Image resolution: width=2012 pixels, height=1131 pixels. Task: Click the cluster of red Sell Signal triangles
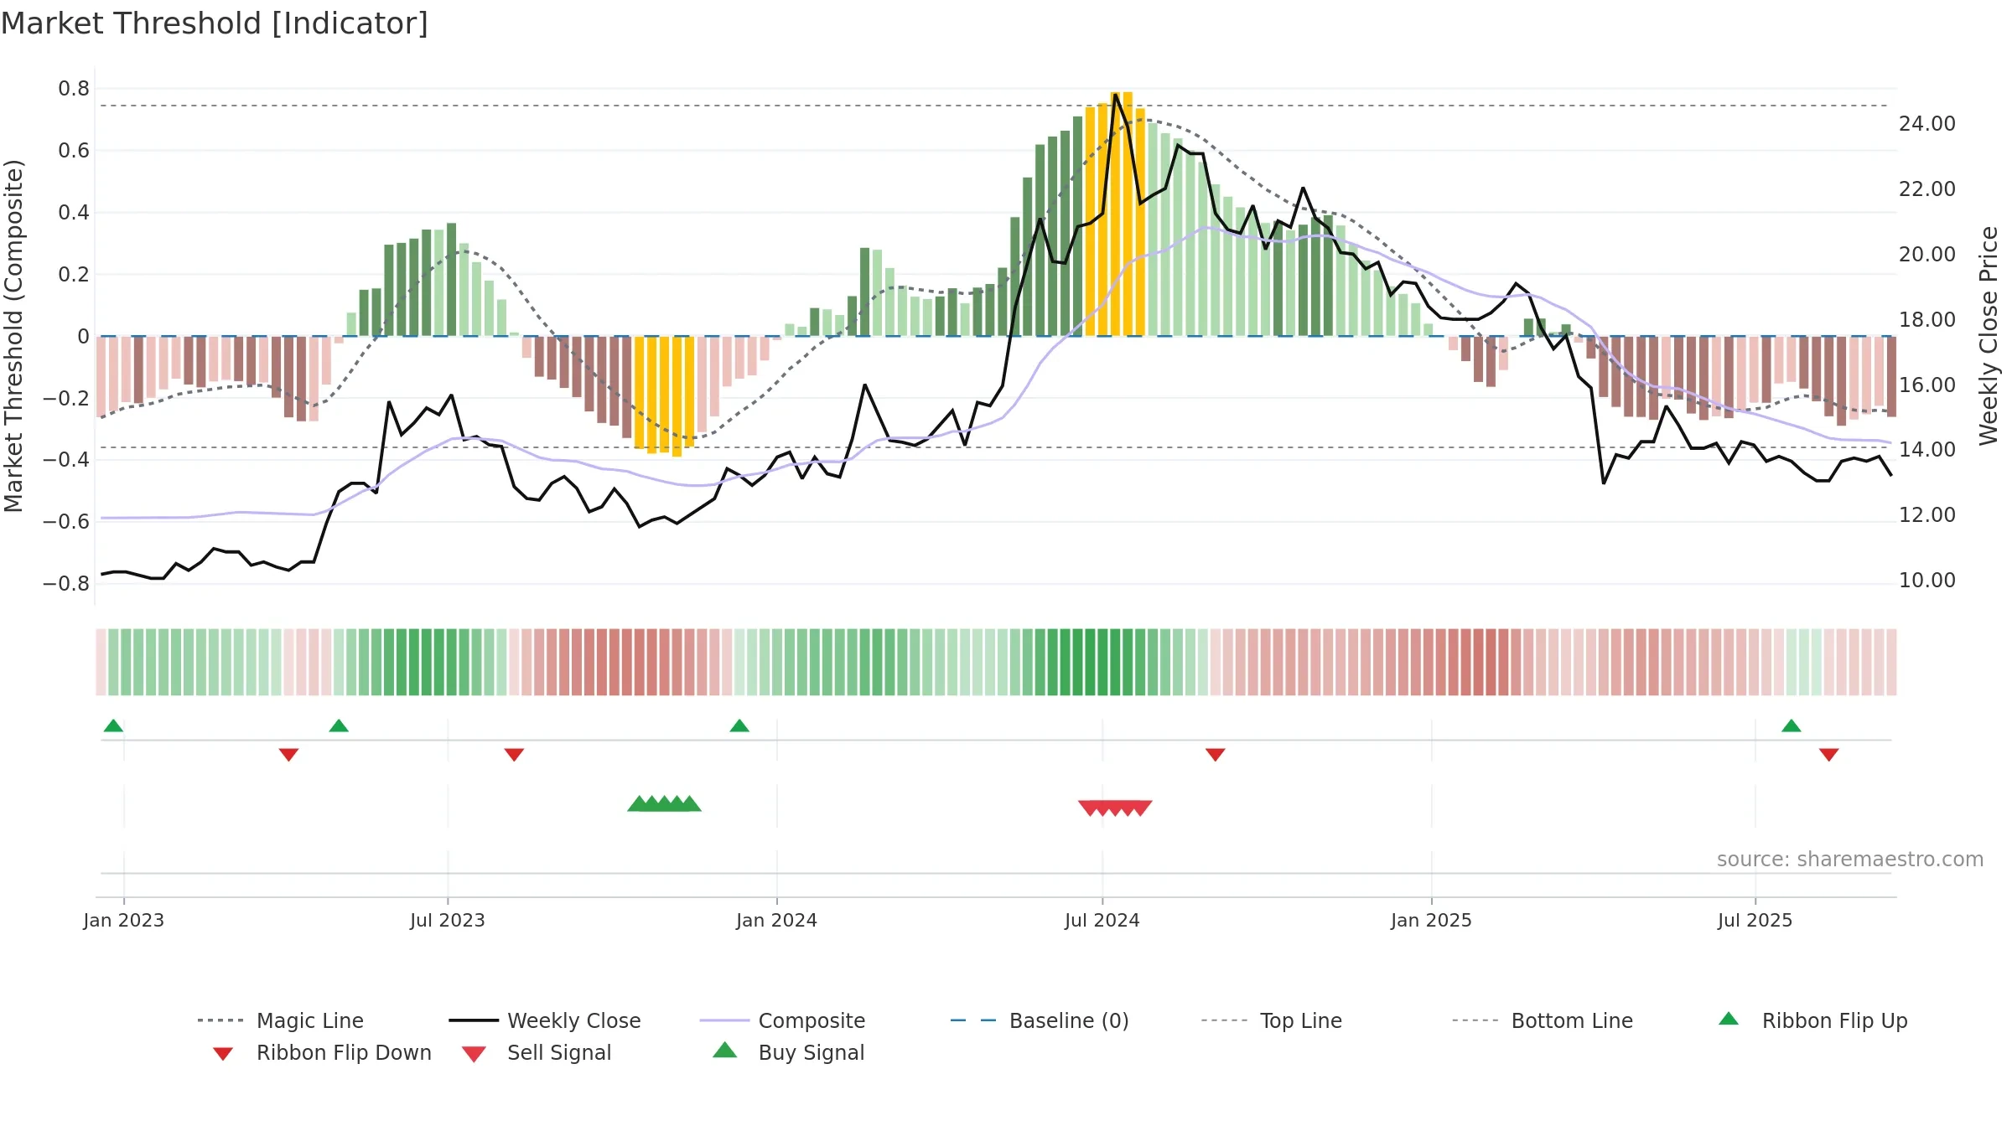pyautogui.click(x=1115, y=808)
